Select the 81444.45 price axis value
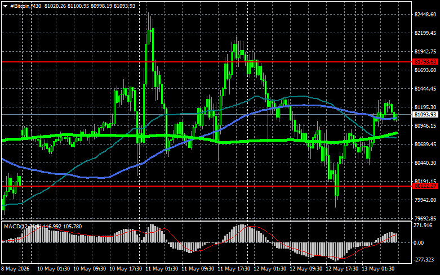This screenshot has width=440, height=275. click(x=425, y=89)
